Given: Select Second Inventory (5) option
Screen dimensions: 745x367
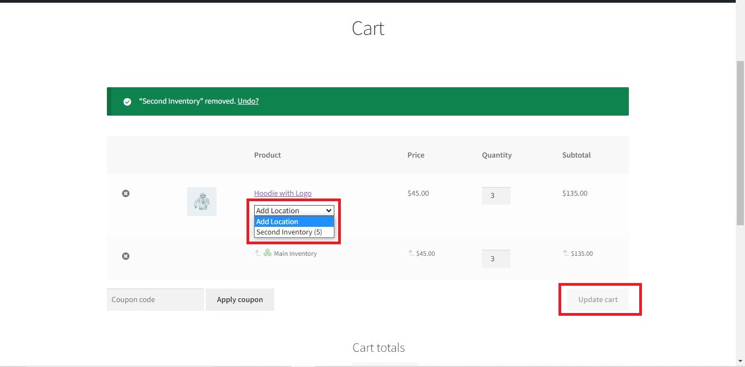Looking at the screenshot, I should coord(294,232).
